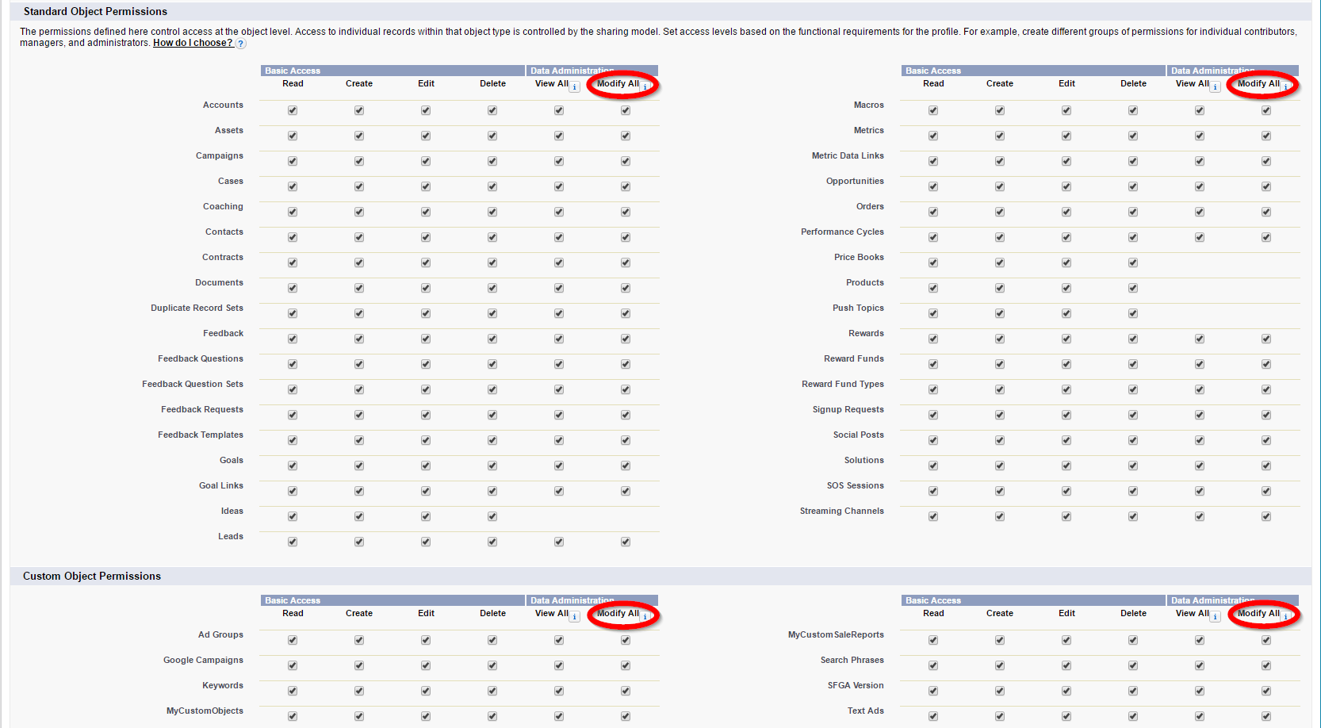This screenshot has height=728, width=1321.
Task: Toggle Modify All for Rewards
Action: click(x=1266, y=339)
